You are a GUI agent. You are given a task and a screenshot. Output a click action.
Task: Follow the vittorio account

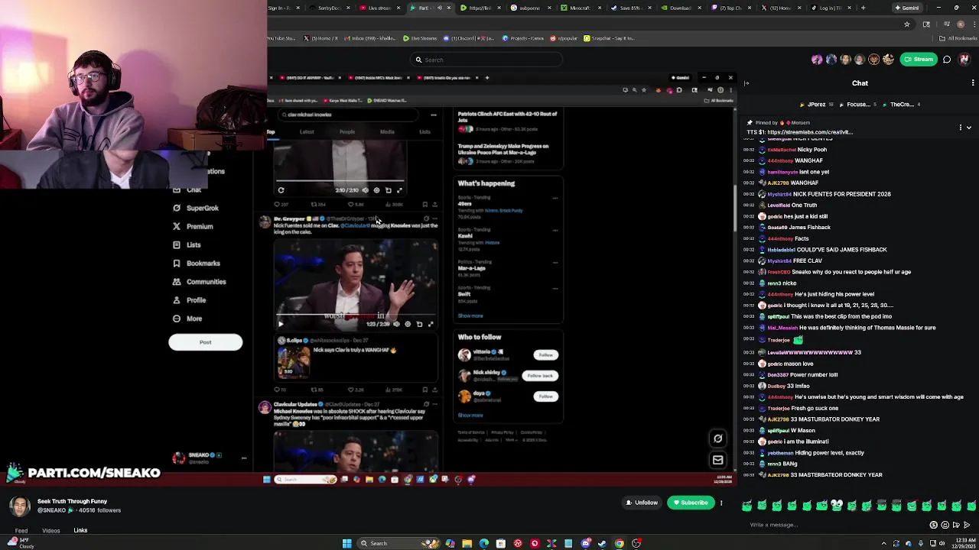(x=545, y=354)
